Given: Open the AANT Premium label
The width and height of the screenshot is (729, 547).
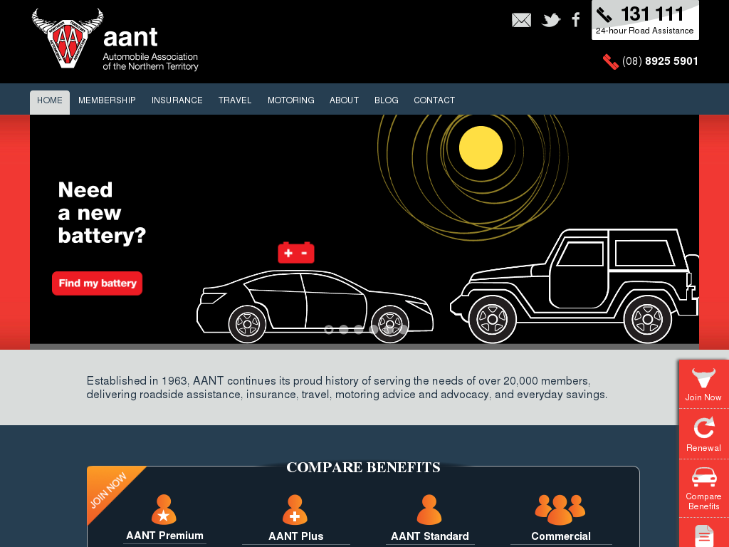Looking at the screenshot, I should (x=164, y=536).
